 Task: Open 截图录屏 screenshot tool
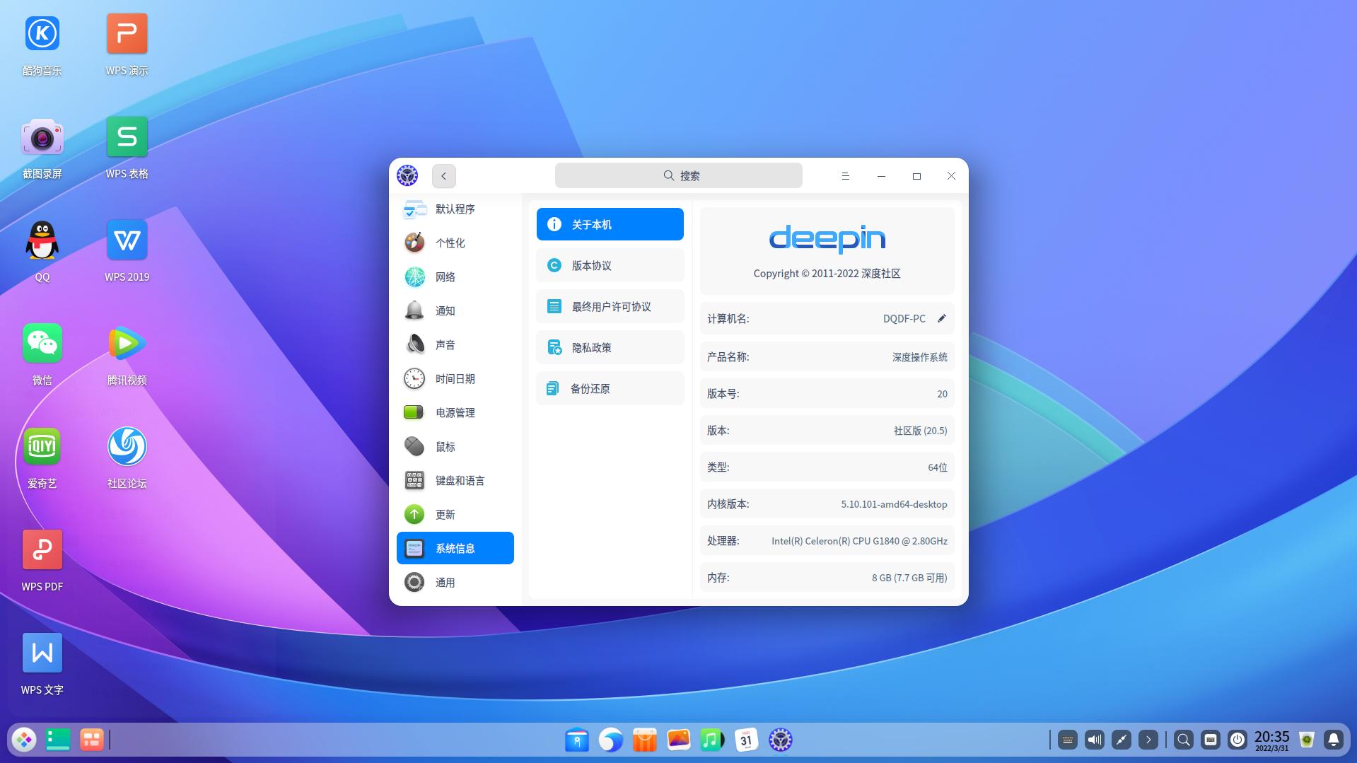click(x=42, y=148)
